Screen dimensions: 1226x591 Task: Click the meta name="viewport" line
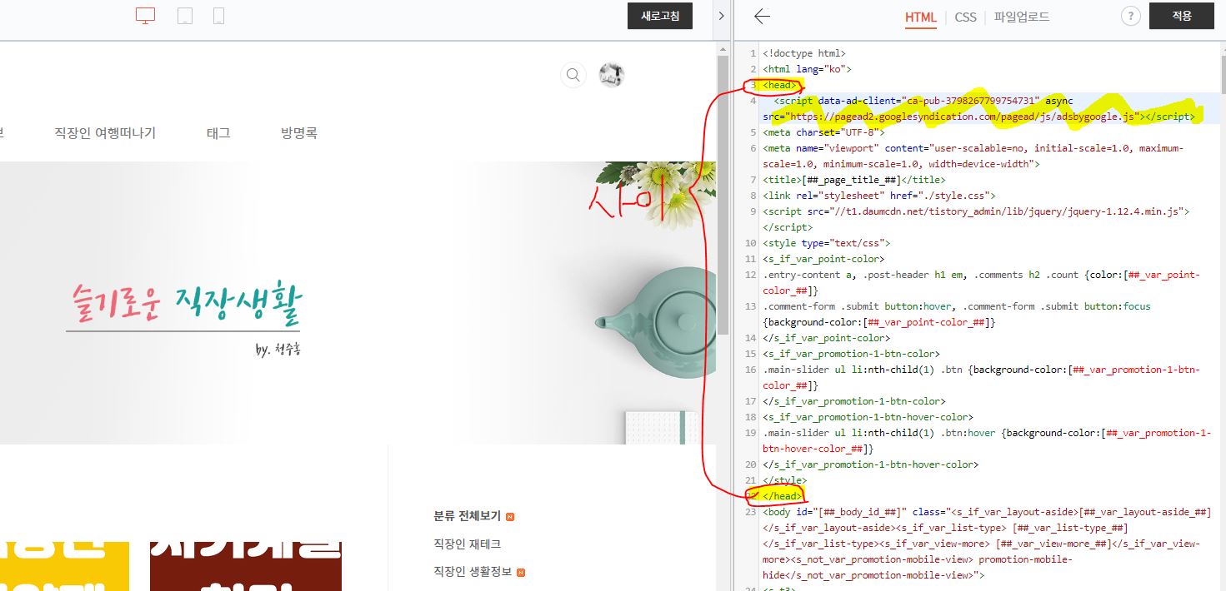coord(973,156)
